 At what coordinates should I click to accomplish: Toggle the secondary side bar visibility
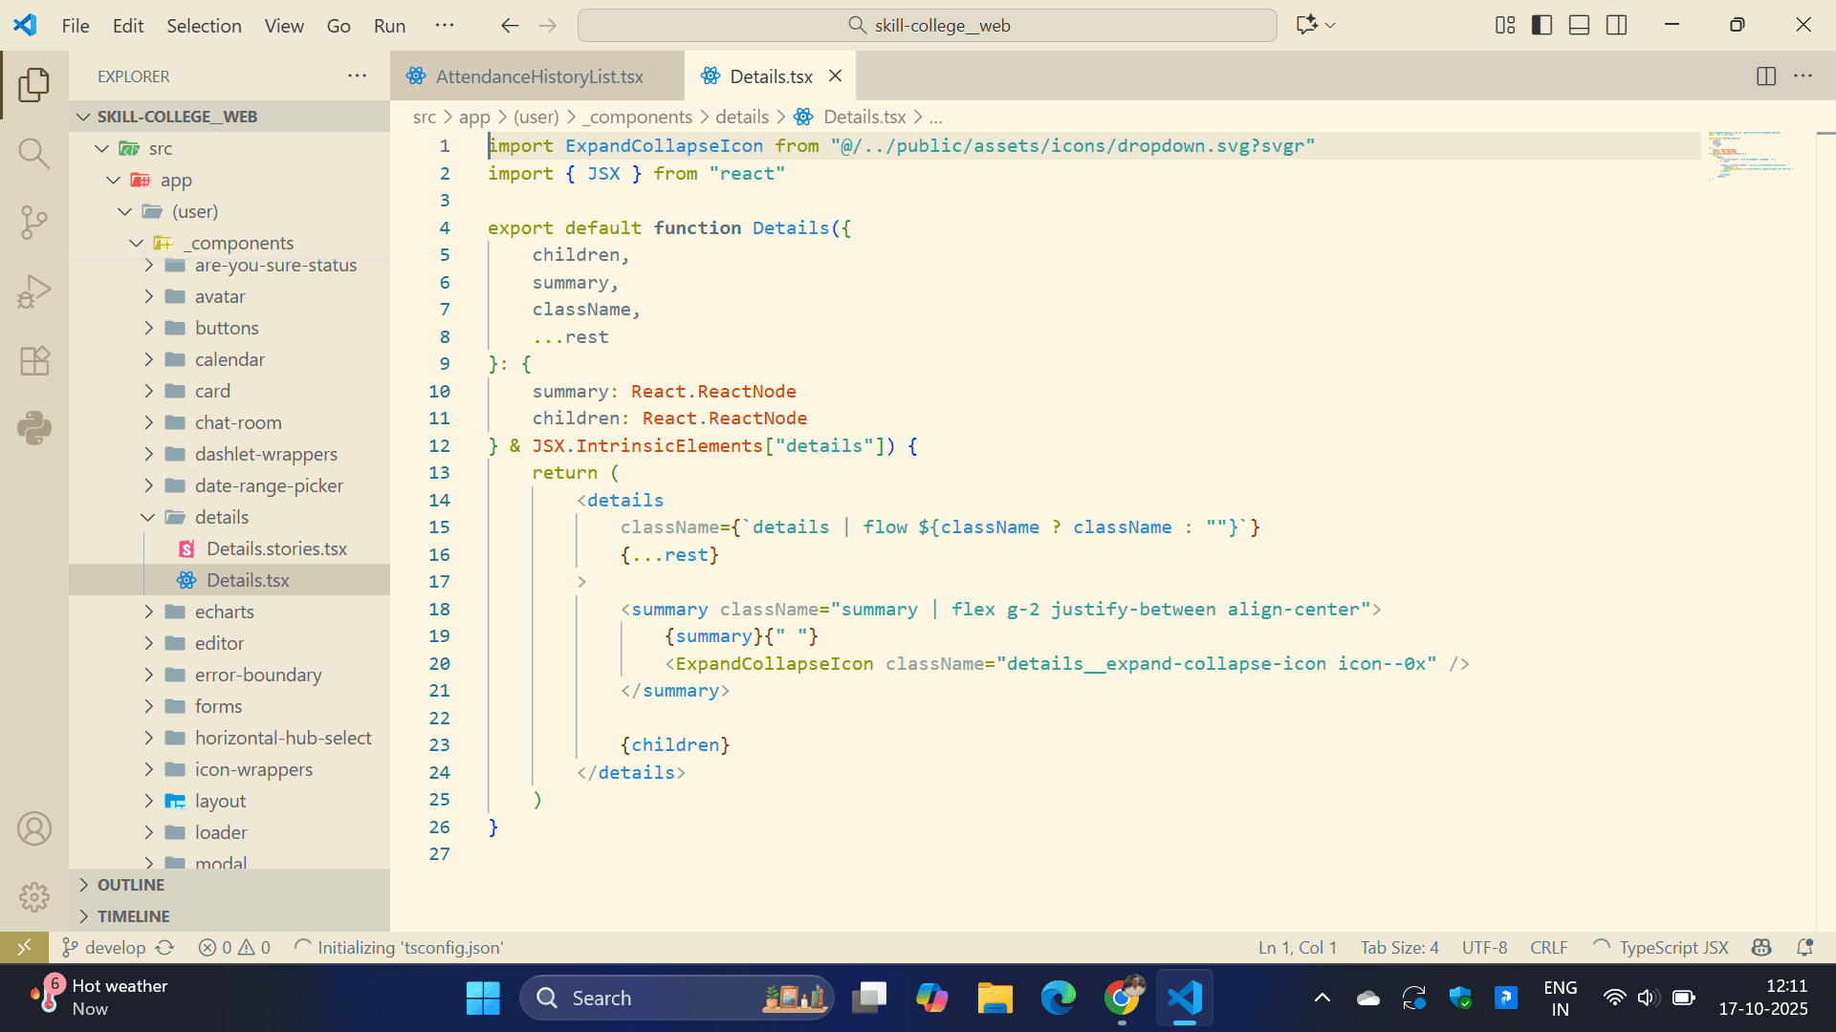1616,26
